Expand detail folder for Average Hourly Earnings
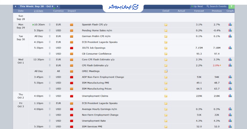The image size is (247, 129). click(x=166, y=109)
